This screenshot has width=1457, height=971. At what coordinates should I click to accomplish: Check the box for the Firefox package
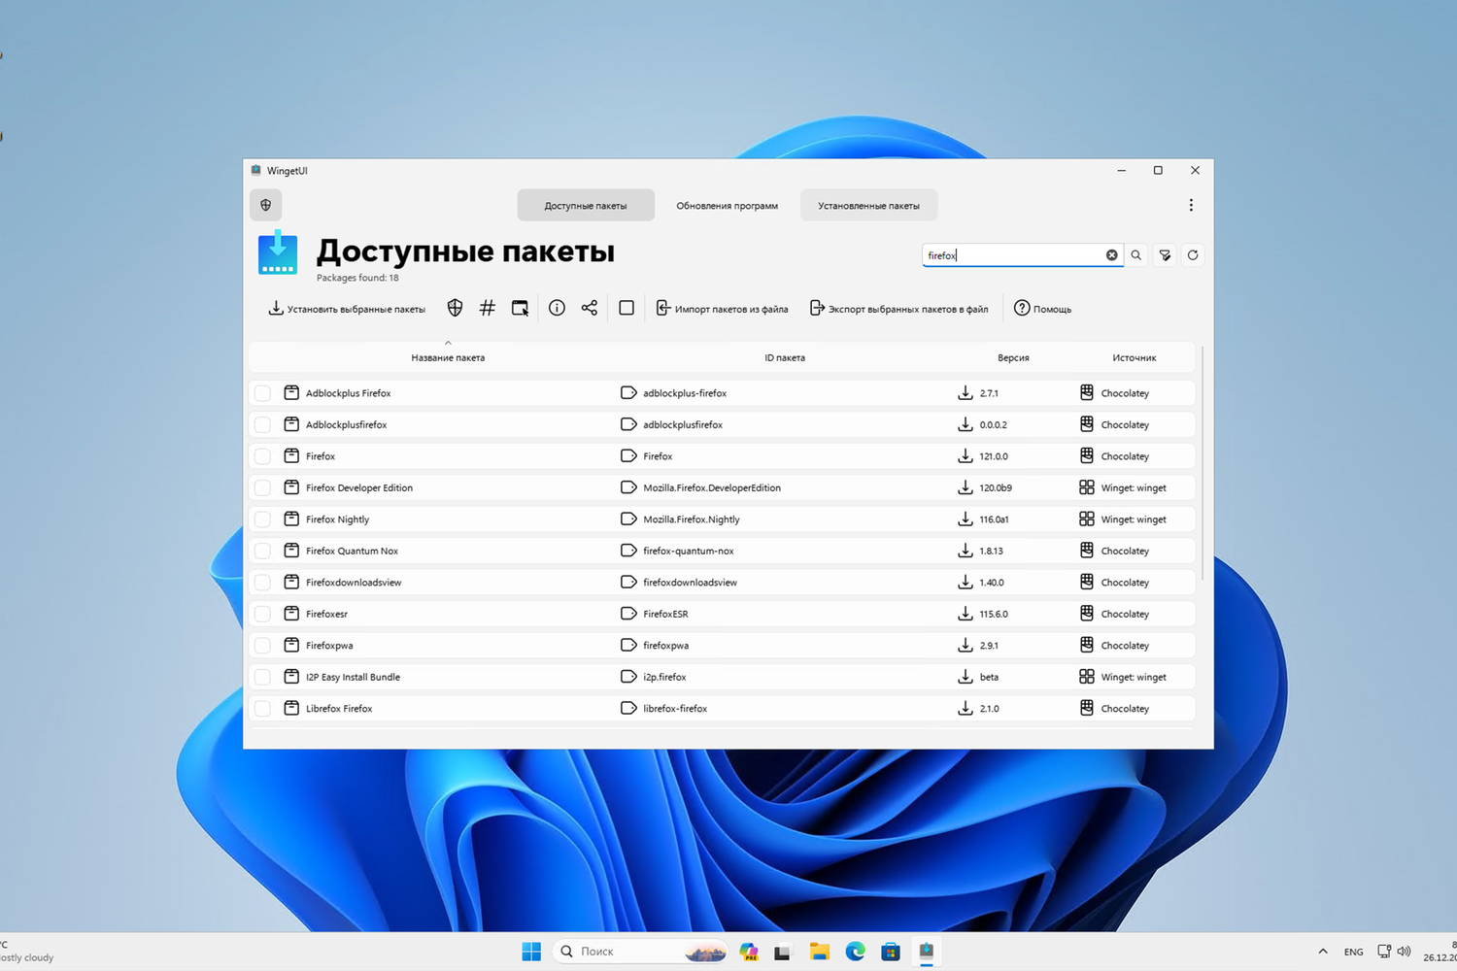pos(262,456)
